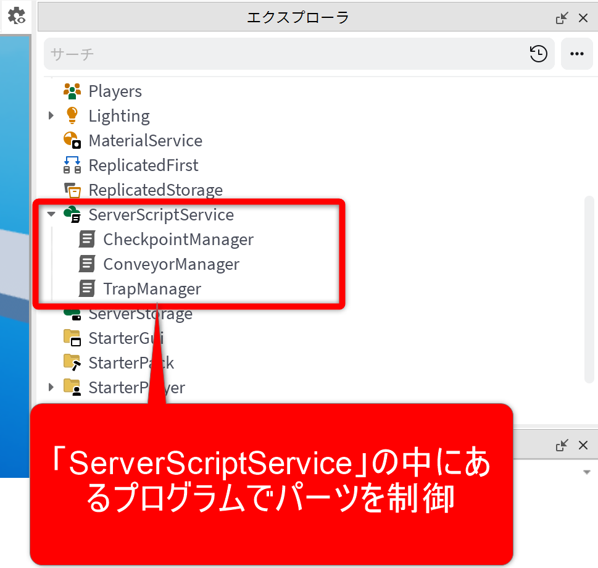
Task: Select the TrapManager script
Action: [152, 289]
